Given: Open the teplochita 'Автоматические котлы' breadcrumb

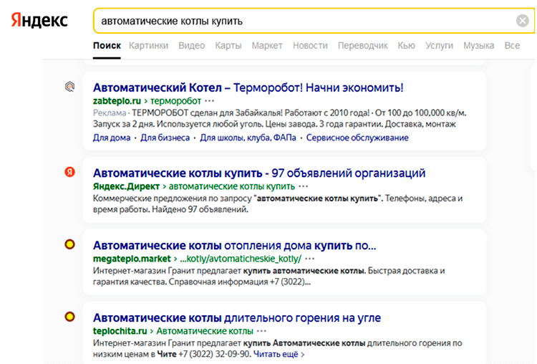Looking at the screenshot, I should tap(205, 331).
